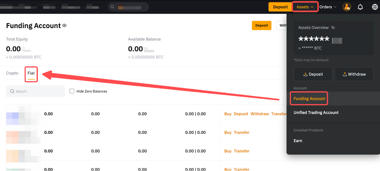Screen dimensions: 380x171
Task: Enable the Hide Zero Balances checkbox
Action: tap(72, 91)
